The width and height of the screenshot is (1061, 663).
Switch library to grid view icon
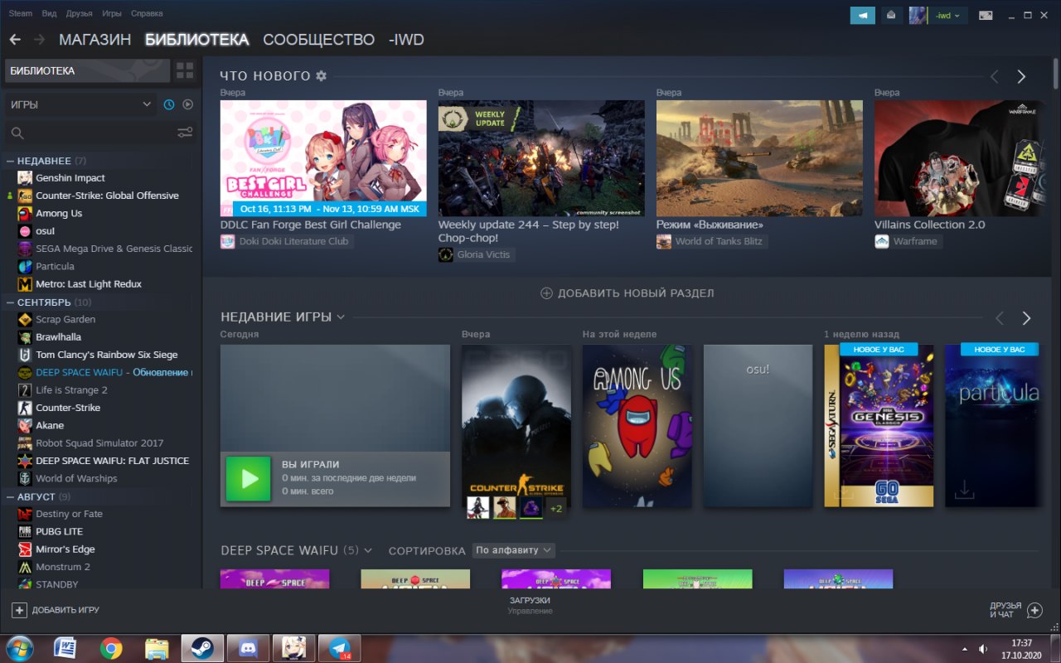[x=185, y=70]
